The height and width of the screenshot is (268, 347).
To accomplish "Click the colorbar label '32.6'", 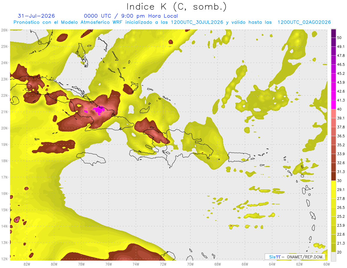I will [x=341, y=163].
